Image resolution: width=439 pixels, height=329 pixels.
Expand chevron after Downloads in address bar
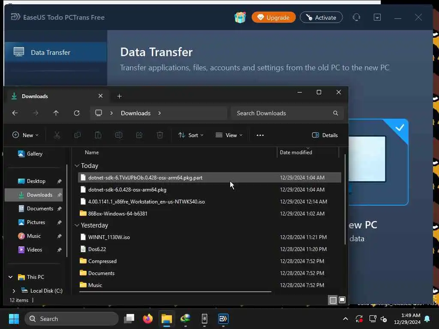click(x=159, y=113)
